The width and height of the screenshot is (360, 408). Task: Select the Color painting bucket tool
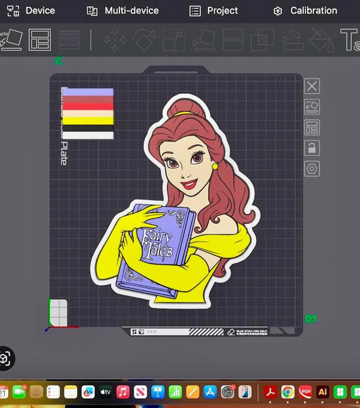click(x=322, y=41)
